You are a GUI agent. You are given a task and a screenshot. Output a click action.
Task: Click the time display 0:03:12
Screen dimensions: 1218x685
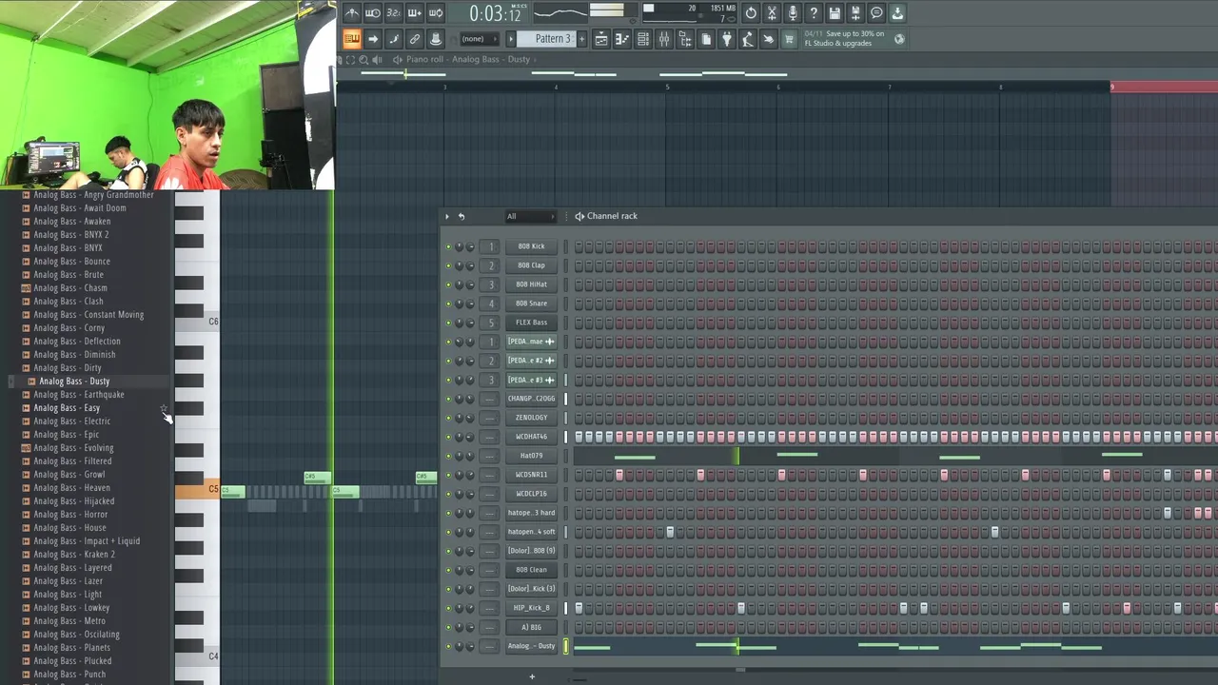(x=496, y=13)
